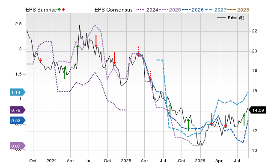Click the dotted red arrow in May 2025
The height and width of the screenshot is (163, 274).
(150, 76)
